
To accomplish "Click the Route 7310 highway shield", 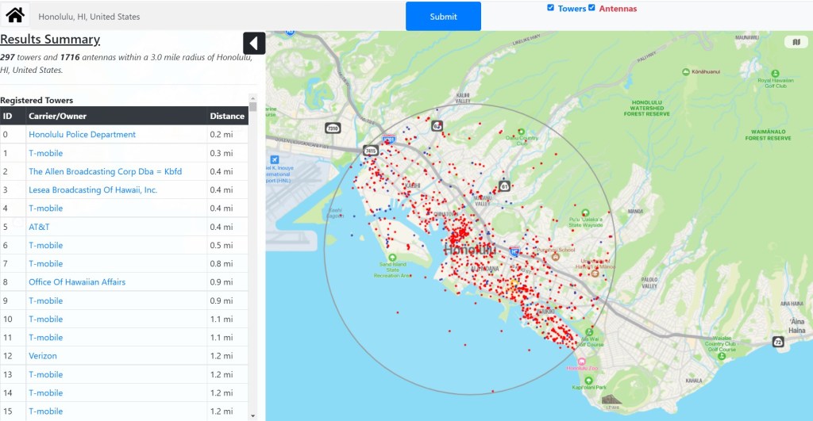I will pos(333,128).
